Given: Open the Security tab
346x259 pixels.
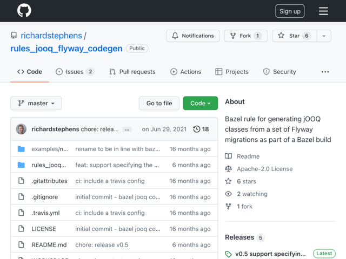Looking at the screenshot, I should coord(280,72).
